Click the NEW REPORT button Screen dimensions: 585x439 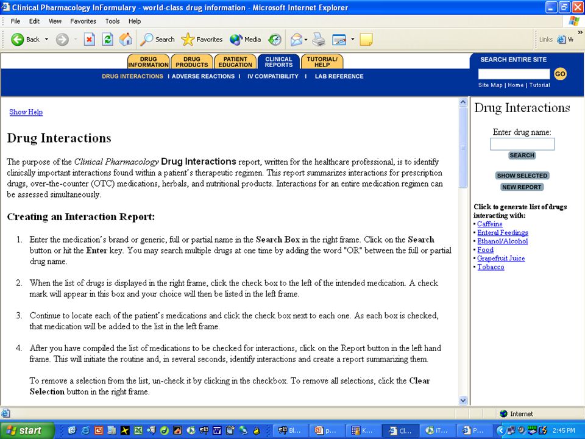[522, 187]
